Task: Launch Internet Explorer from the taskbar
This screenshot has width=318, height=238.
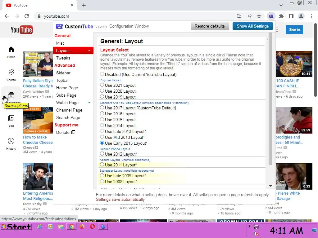Action: coord(40,227)
